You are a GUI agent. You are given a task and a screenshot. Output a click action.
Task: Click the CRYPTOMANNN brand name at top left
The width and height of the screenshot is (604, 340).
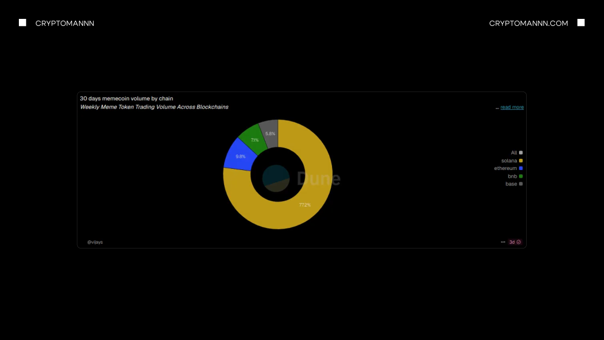pos(65,23)
